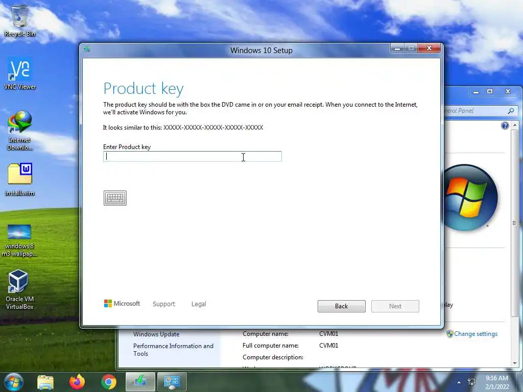
Task: Open the on-screen keyboard button
Action: coord(115,198)
